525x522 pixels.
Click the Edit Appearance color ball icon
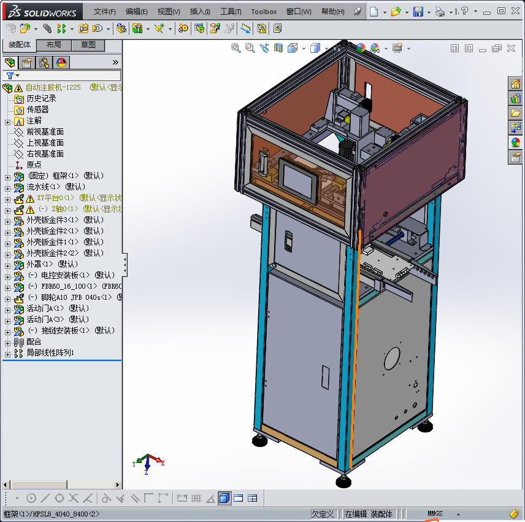[x=361, y=49]
